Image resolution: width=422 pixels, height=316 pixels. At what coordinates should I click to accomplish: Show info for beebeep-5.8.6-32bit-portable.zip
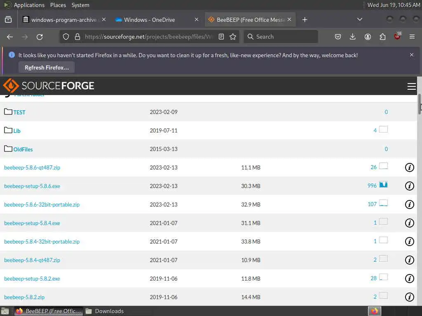409,204
